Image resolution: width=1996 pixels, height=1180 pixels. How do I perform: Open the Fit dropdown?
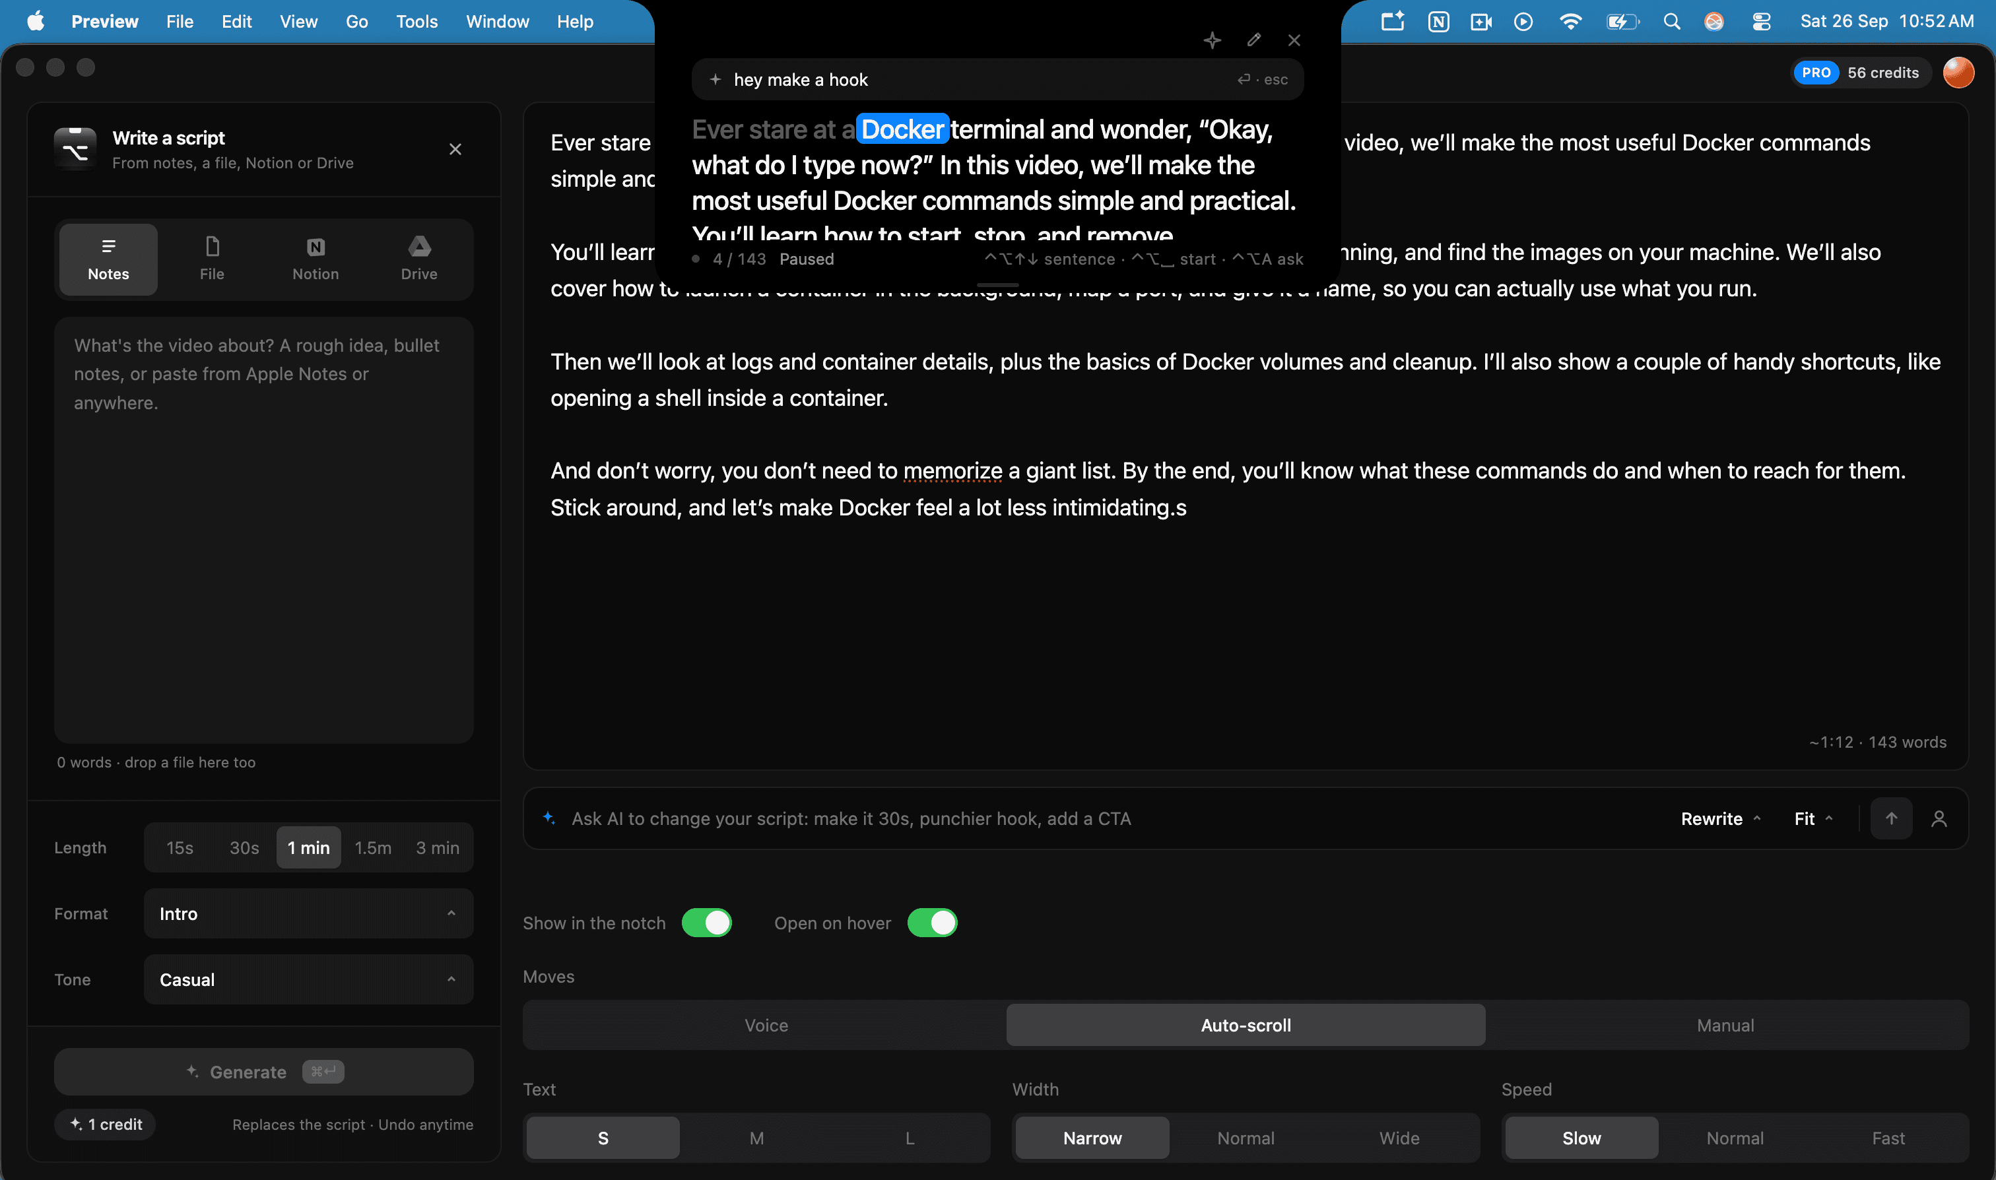coord(1813,819)
